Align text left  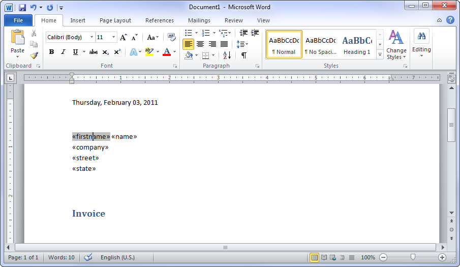click(189, 44)
